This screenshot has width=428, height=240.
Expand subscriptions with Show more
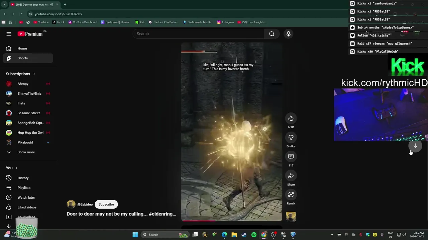pos(28,152)
